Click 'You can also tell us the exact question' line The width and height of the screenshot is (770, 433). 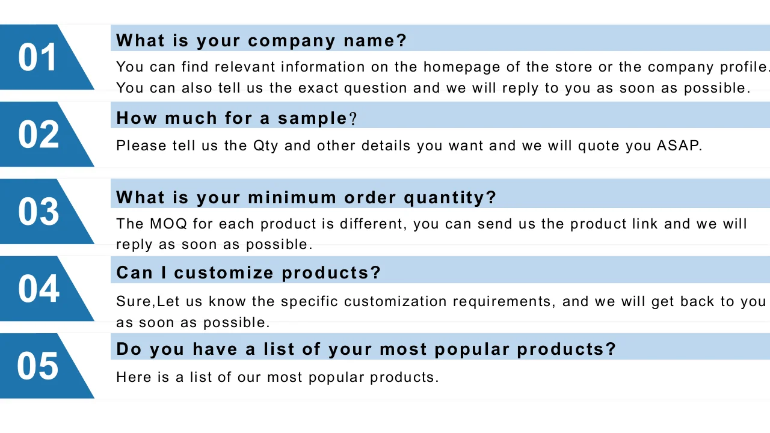(x=433, y=88)
